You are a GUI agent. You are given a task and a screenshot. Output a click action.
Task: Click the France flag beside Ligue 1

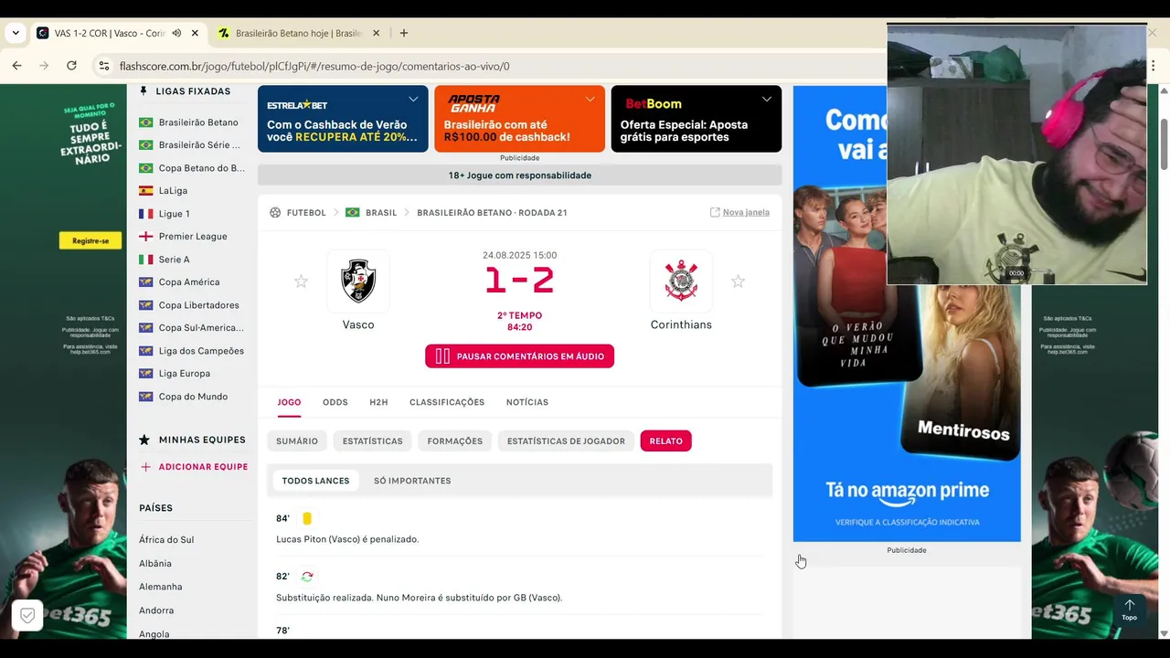[145, 214]
